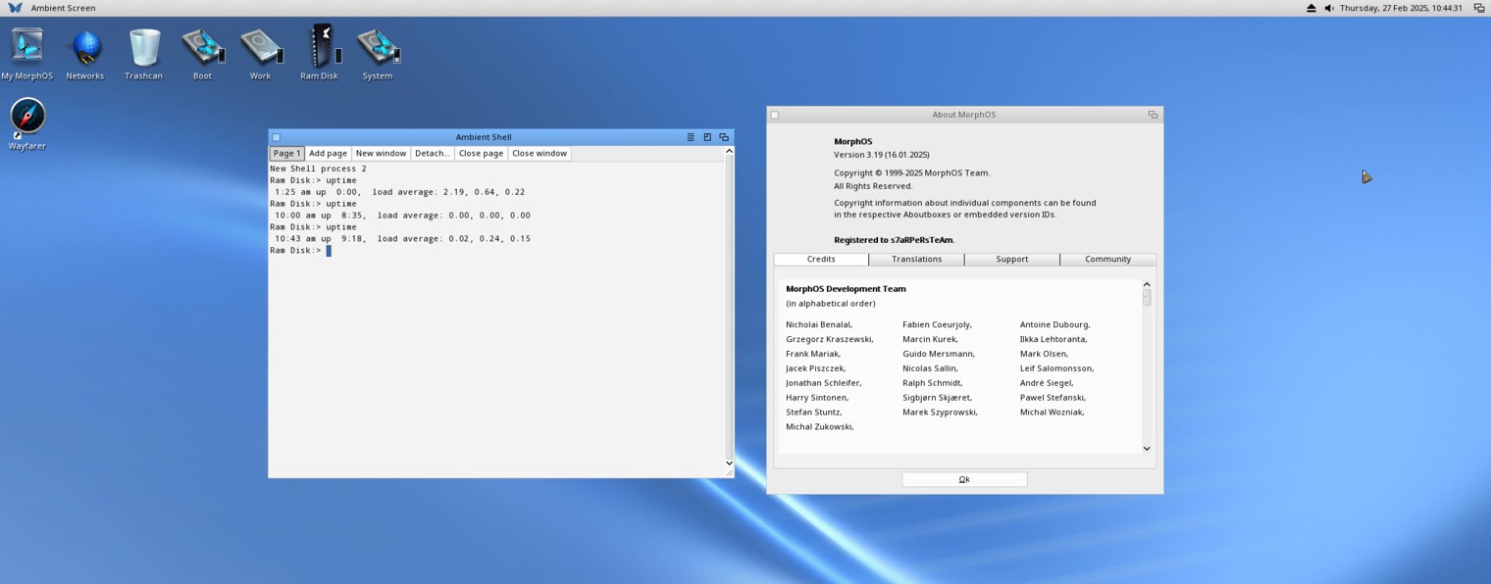Screen dimensions: 1491x584
Task: Click the date and time in the screen bar
Action: pyautogui.click(x=1401, y=8)
